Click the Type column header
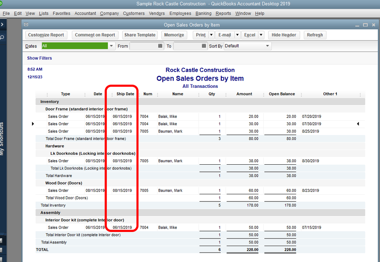Viewport: 380px width, 262px height. point(65,94)
